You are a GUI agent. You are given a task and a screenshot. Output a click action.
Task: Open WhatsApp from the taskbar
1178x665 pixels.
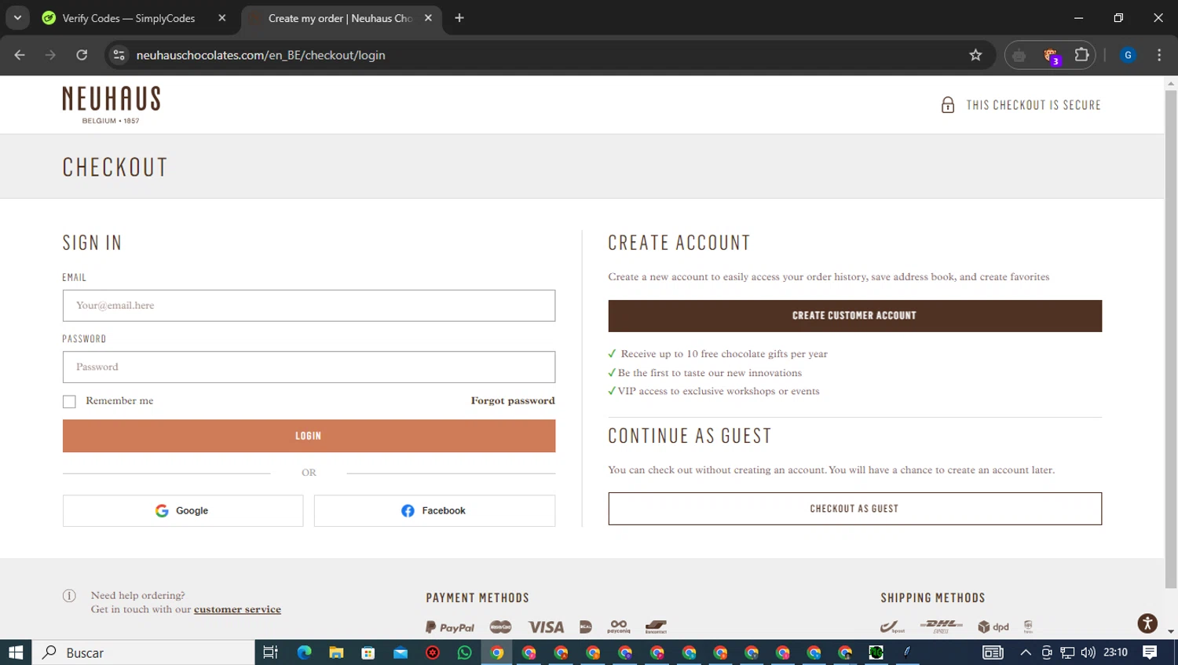tap(464, 652)
